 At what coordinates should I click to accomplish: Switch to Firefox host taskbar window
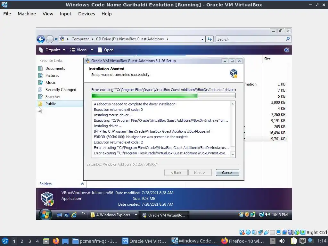click(x=242, y=241)
